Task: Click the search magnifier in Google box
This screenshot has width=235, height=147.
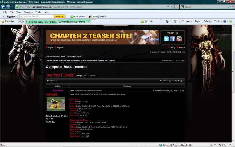Action: [x=229, y=7]
